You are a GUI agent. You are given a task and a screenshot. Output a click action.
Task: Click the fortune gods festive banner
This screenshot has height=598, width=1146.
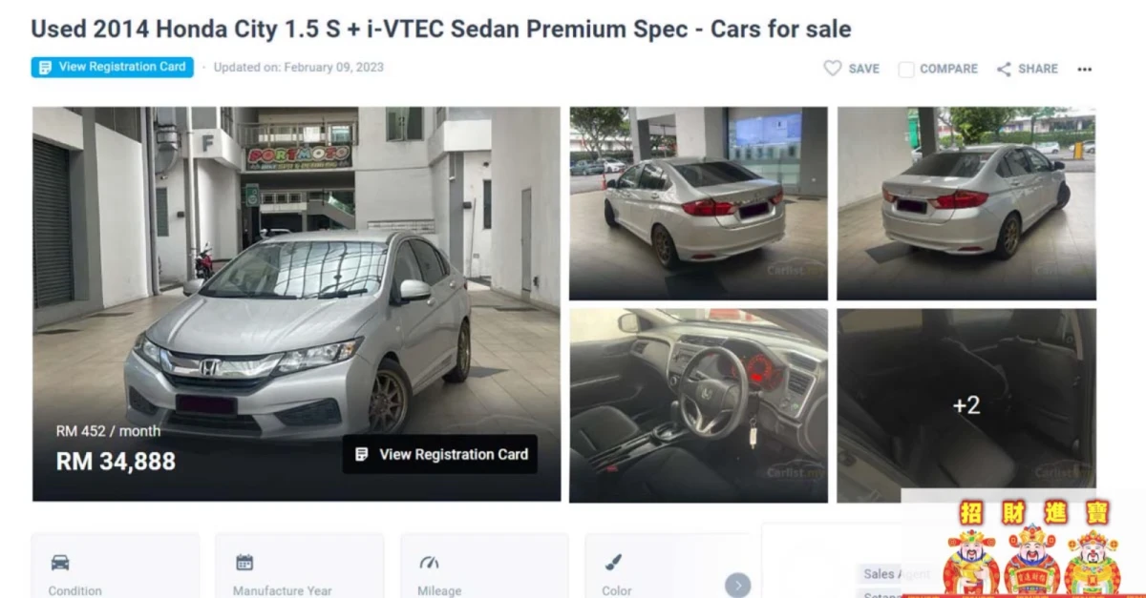point(1024,544)
